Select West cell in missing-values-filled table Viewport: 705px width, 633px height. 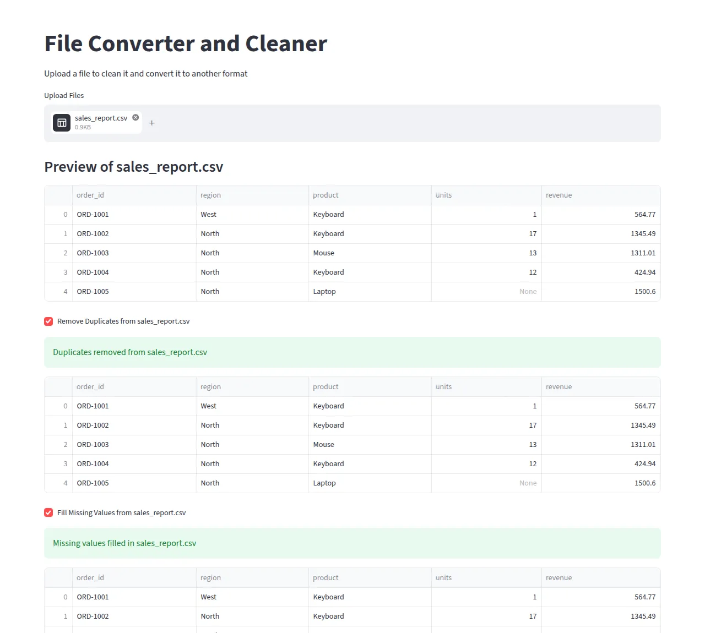click(x=252, y=597)
